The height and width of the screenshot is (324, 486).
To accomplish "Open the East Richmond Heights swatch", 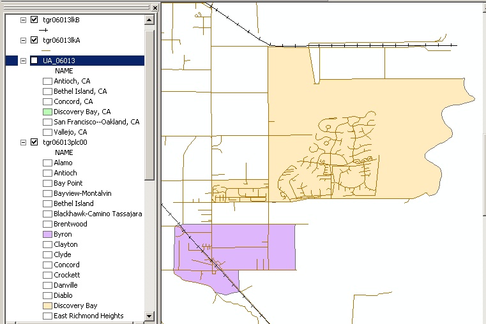I will [x=47, y=316].
